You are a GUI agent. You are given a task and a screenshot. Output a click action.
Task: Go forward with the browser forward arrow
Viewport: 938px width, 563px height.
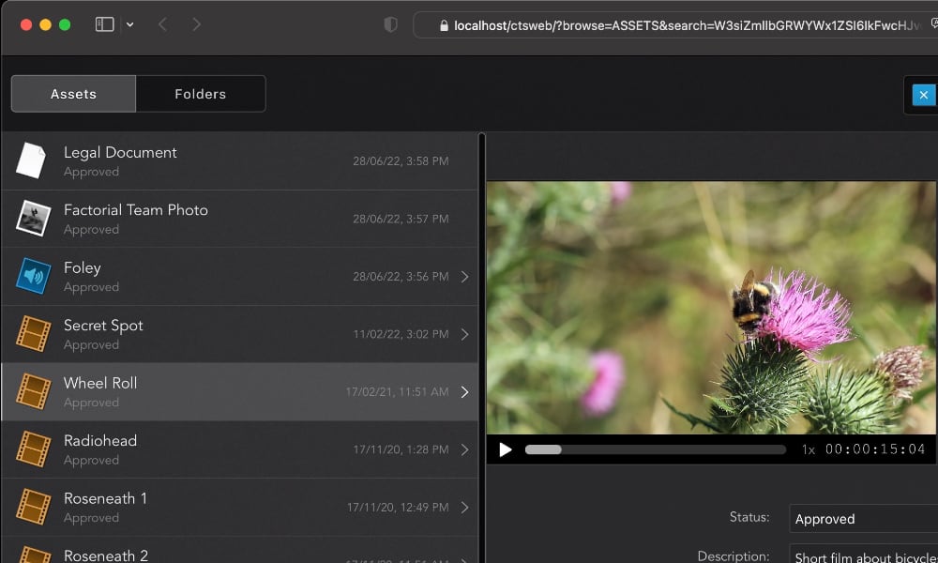coord(196,24)
